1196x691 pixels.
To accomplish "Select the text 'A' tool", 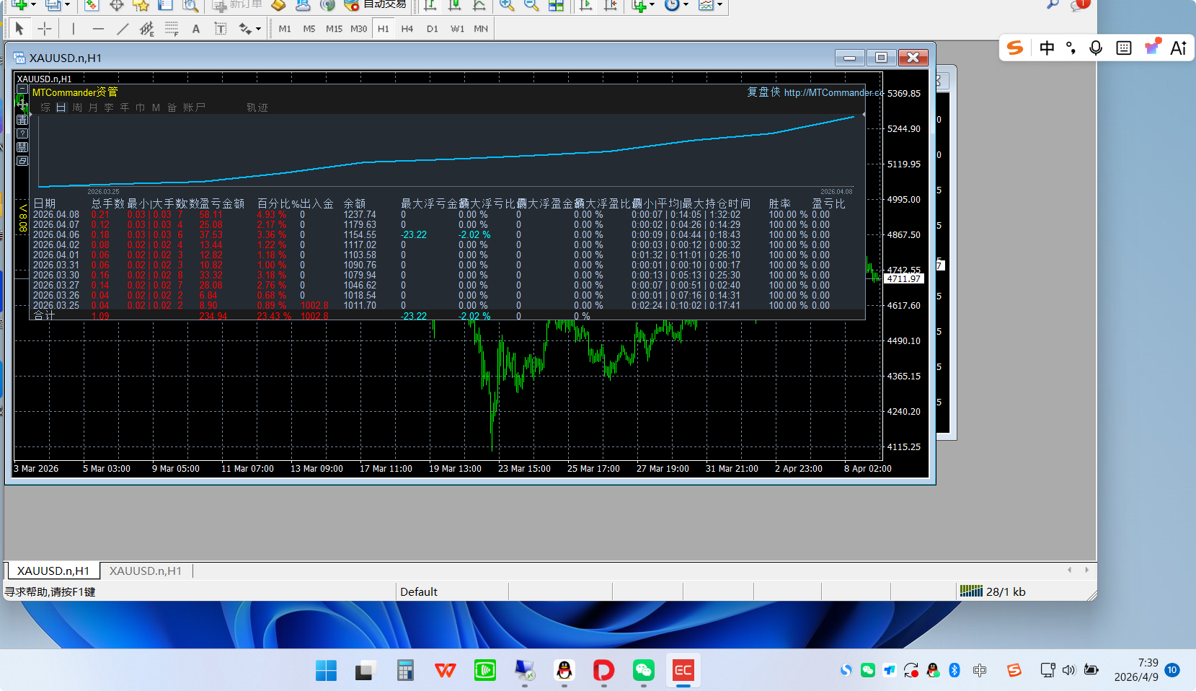I will click(x=196, y=29).
